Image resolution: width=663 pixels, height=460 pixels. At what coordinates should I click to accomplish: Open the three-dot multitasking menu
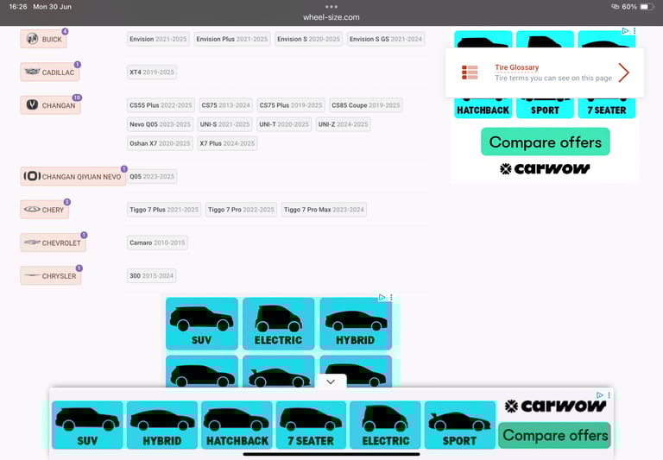(x=331, y=6)
